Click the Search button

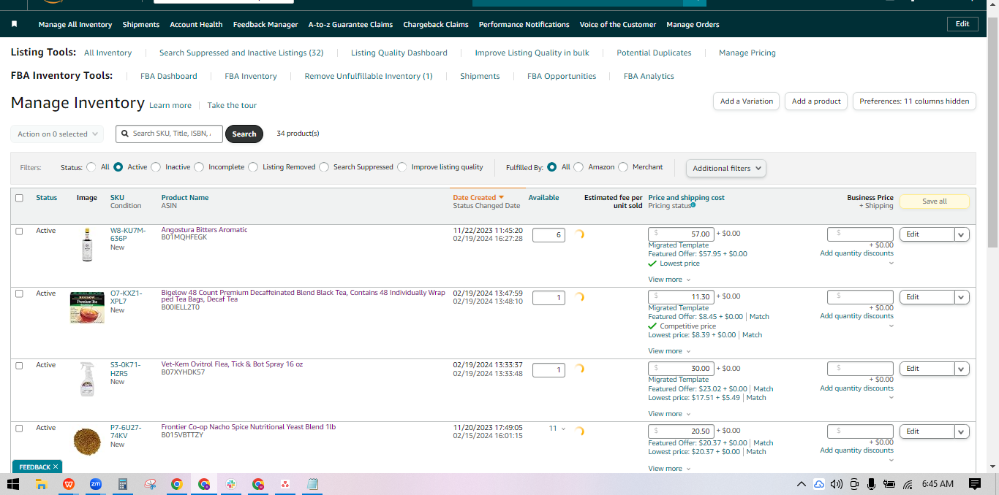click(244, 134)
